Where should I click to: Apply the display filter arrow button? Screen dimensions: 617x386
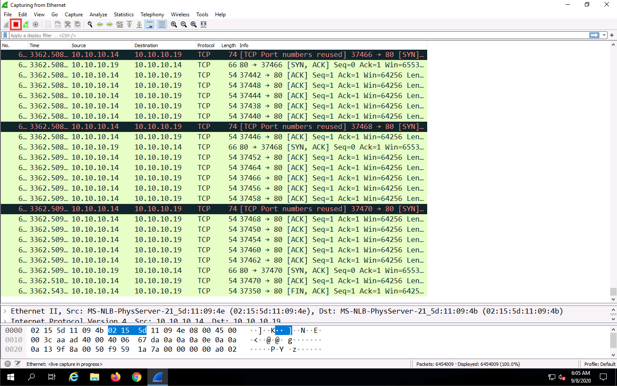coord(594,35)
